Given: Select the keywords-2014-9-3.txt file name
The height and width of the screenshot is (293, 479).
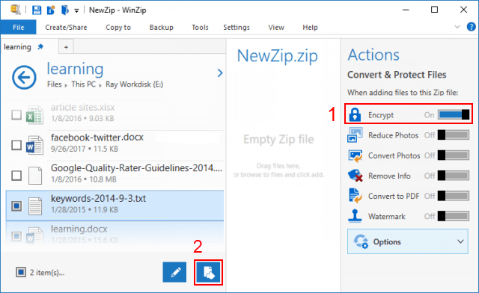Looking at the screenshot, I should tap(98, 199).
